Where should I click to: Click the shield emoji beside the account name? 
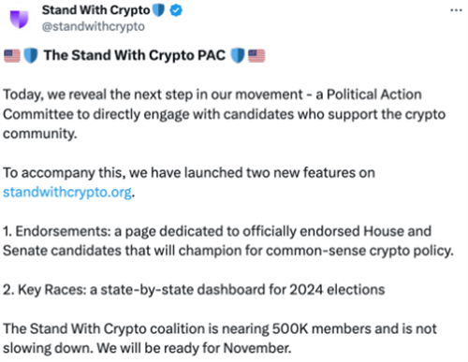tap(159, 10)
